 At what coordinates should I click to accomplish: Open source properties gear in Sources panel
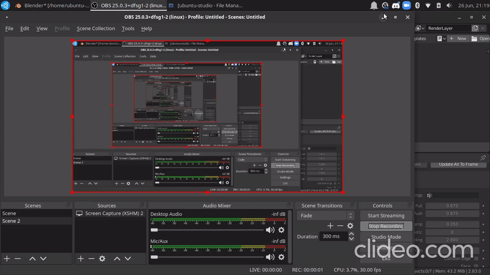coord(102,258)
